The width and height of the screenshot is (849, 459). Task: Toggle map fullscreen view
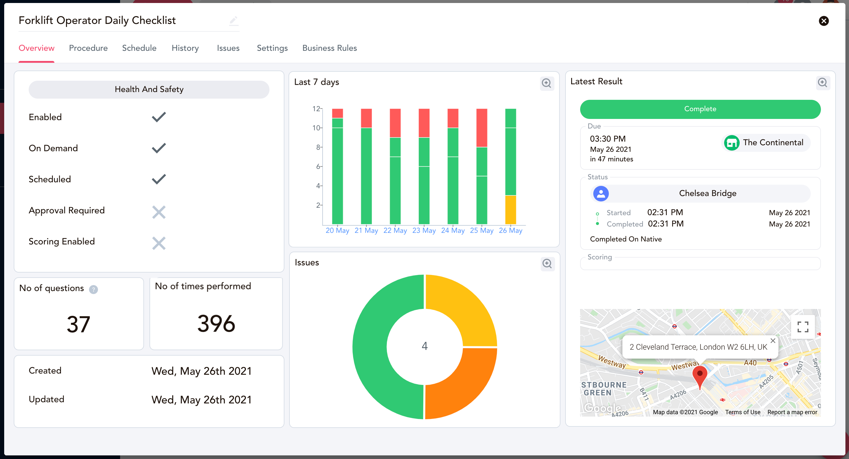click(x=802, y=327)
